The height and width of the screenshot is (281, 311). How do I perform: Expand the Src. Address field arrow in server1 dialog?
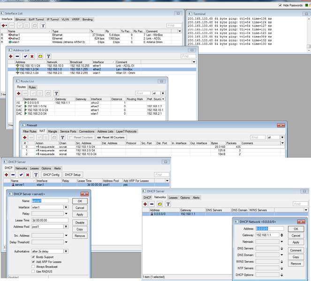tap(66, 236)
